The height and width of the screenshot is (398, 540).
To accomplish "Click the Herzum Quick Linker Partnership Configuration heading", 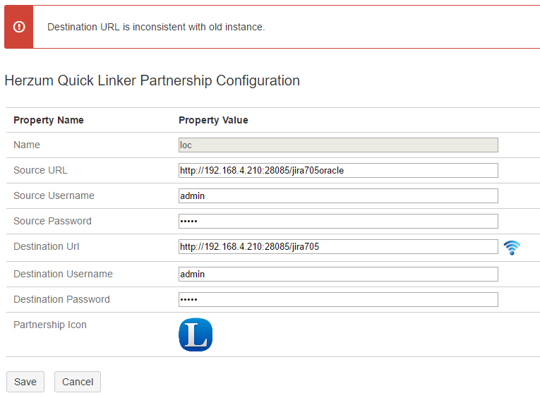I will tap(152, 80).
